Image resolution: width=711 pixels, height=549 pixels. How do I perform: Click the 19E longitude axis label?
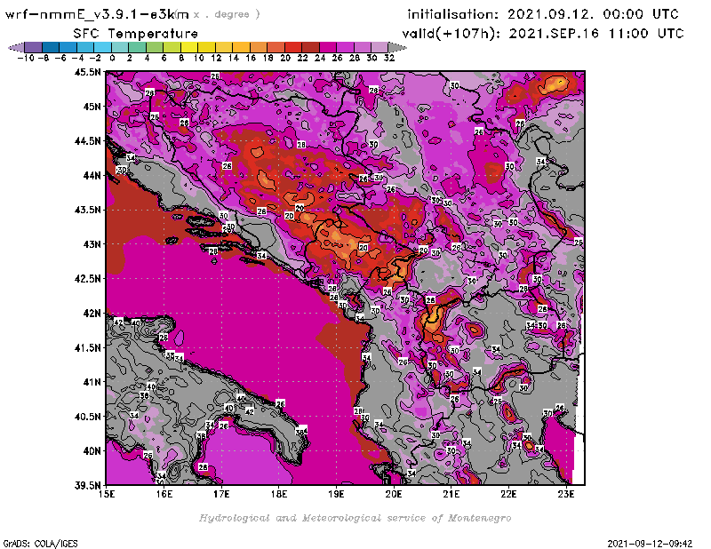pyautogui.click(x=336, y=494)
